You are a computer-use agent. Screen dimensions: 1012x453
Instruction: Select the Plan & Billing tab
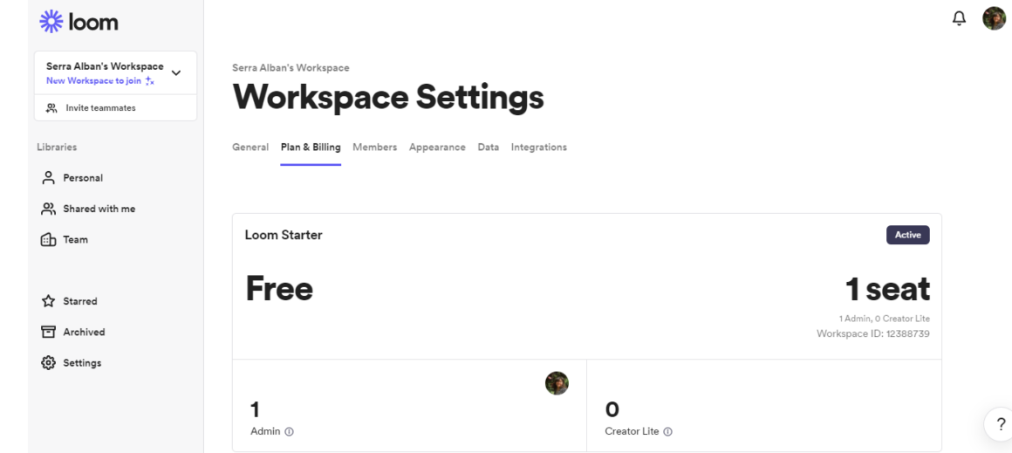tap(311, 148)
